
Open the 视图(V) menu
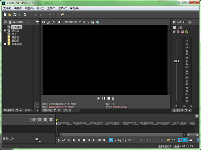tap(29, 8)
